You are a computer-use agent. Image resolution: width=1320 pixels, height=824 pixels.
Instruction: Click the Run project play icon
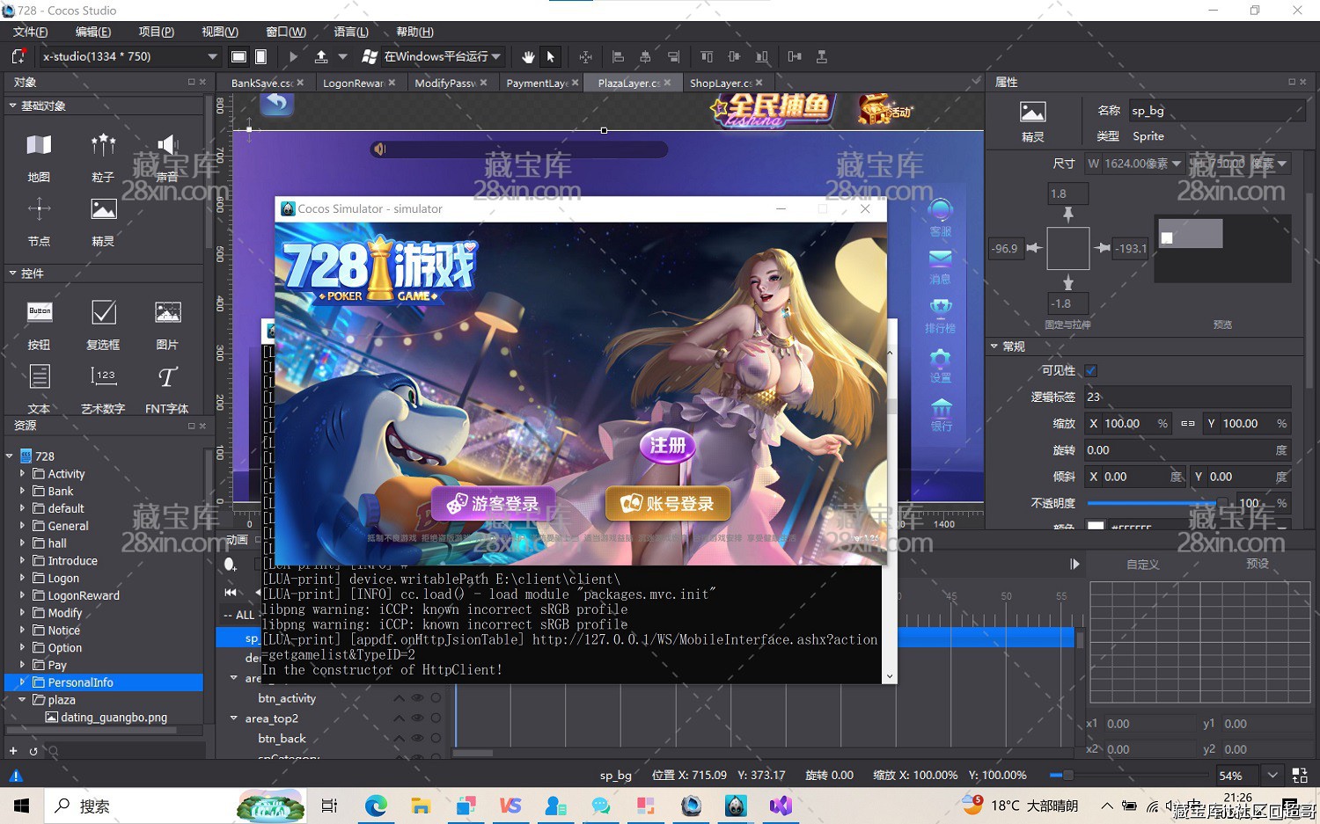click(293, 56)
